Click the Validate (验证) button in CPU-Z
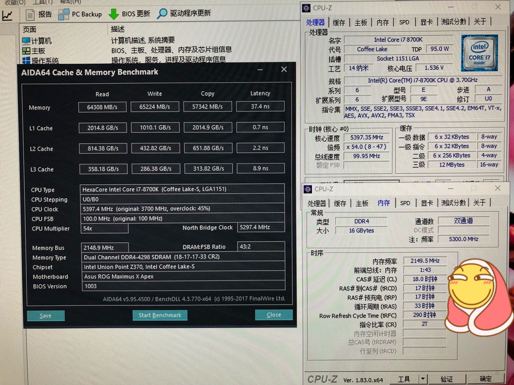The image size is (514, 385). point(447,379)
